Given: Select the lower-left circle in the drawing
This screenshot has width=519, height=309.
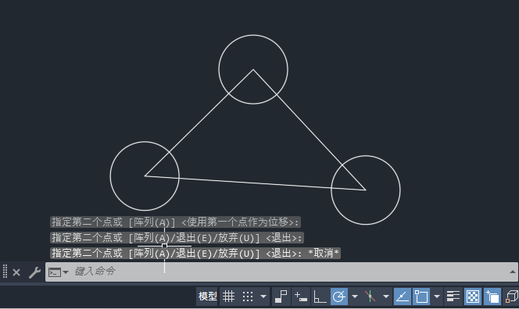Looking at the screenshot, I should tap(145, 142).
